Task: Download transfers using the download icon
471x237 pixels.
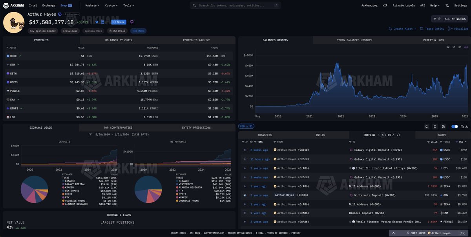Action: (467, 126)
